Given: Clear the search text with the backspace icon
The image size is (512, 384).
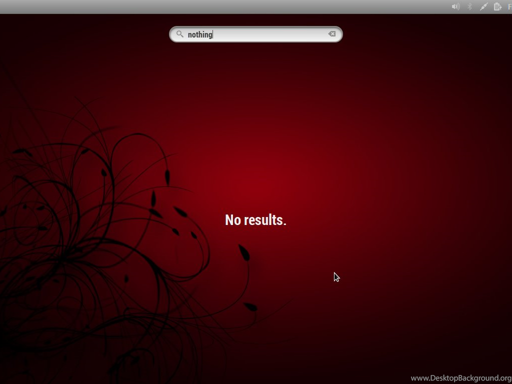Looking at the screenshot, I should [331, 34].
